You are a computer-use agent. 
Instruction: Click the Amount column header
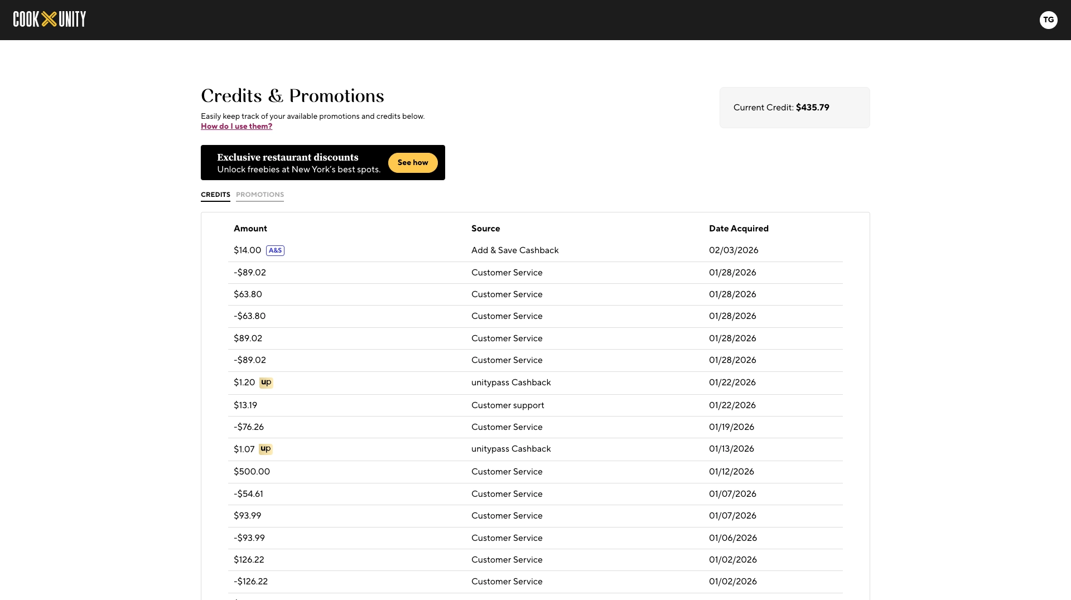click(250, 229)
